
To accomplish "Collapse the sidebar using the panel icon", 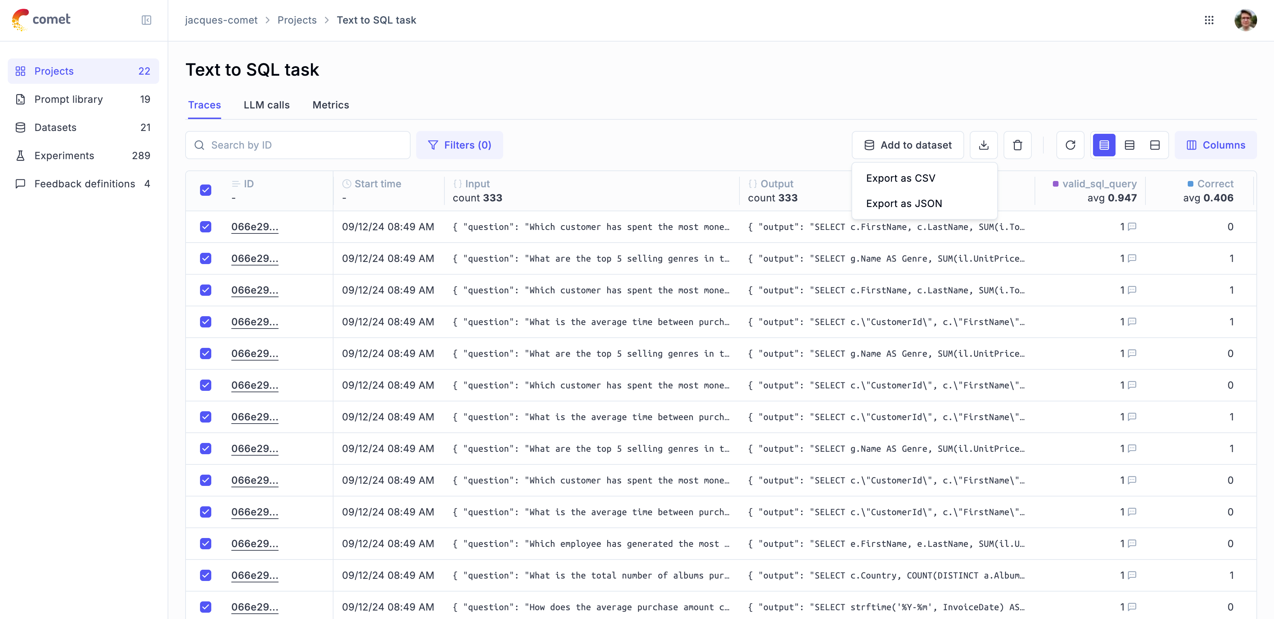I will tap(146, 20).
